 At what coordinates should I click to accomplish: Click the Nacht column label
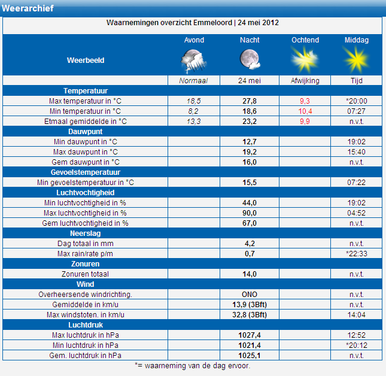(250, 40)
